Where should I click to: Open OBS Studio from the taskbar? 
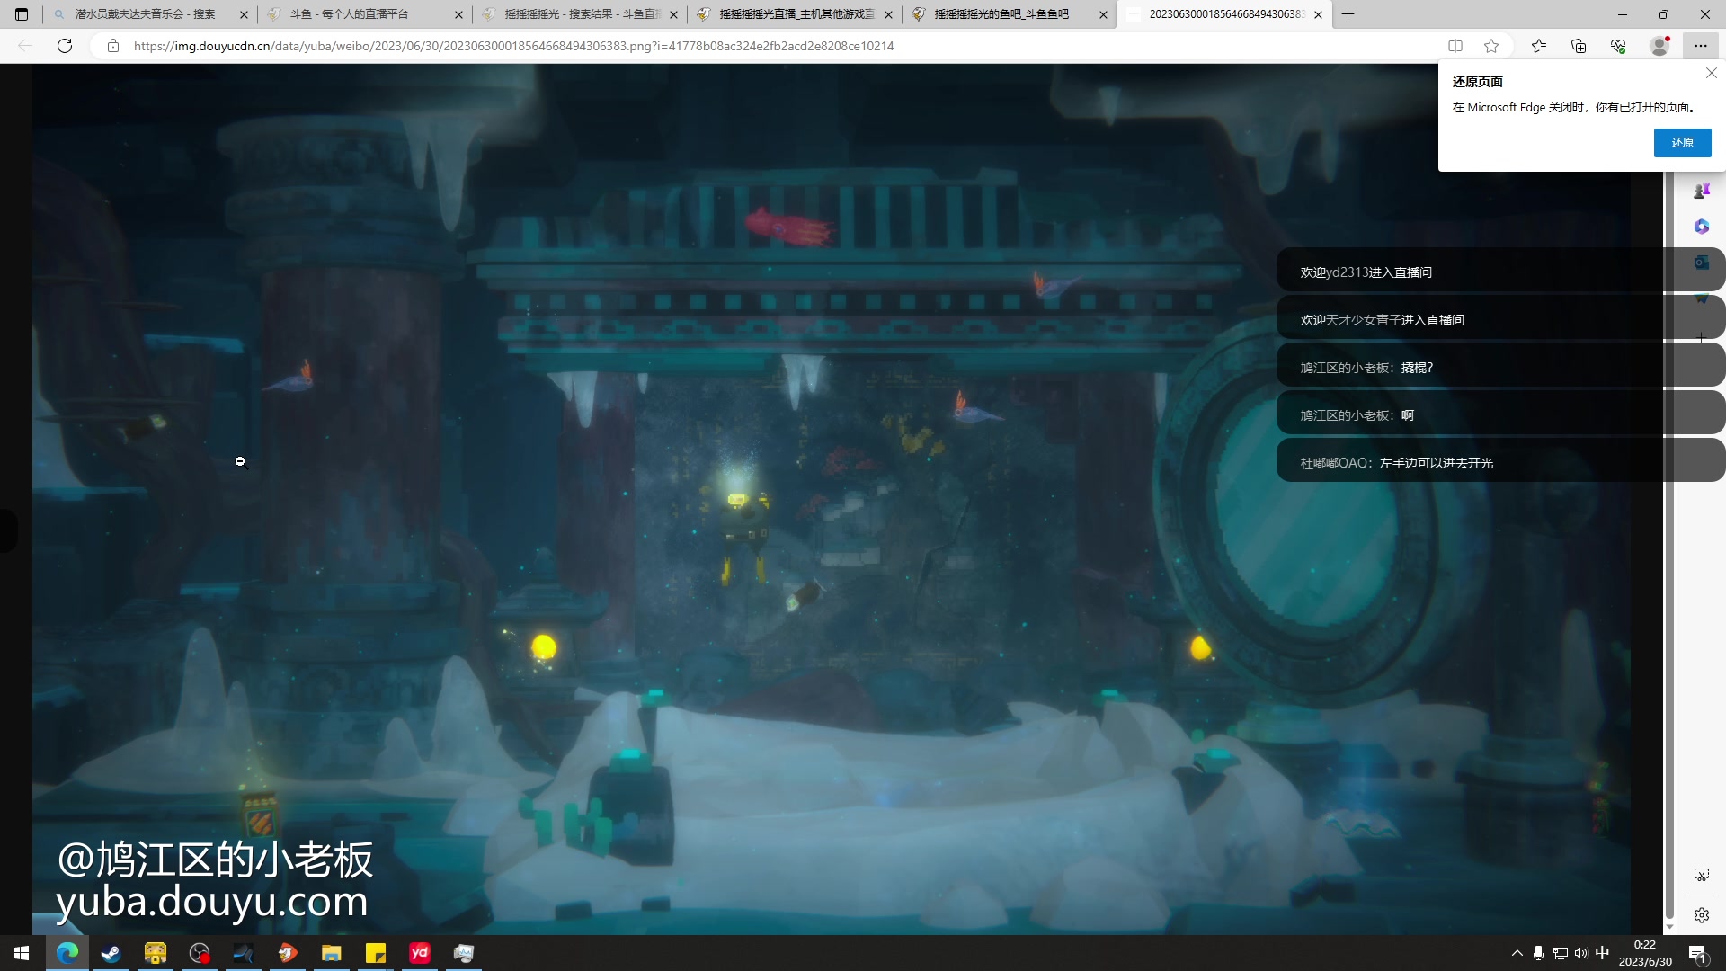pos(200,953)
